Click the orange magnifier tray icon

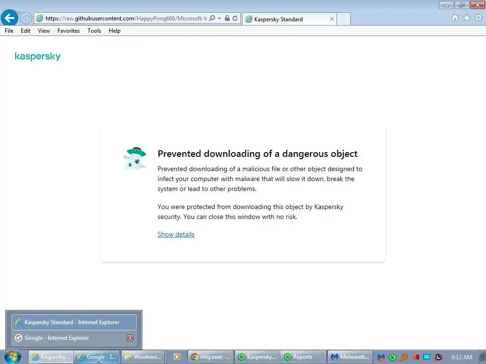click(404, 357)
